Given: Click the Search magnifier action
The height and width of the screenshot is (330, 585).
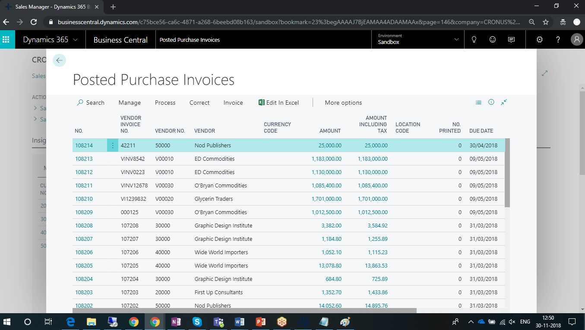Looking at the screenshot, I should 91,103.
